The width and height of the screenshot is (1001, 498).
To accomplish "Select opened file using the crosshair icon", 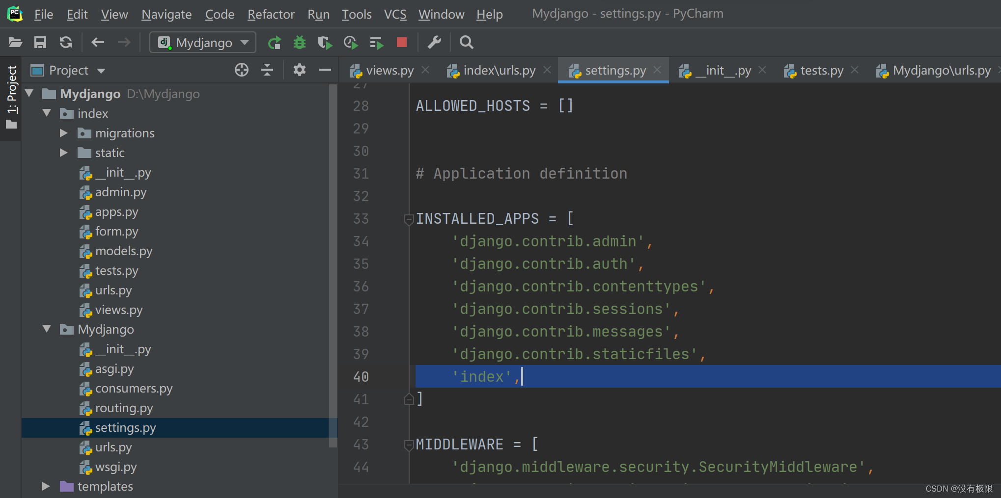I will tap(241, 70).
